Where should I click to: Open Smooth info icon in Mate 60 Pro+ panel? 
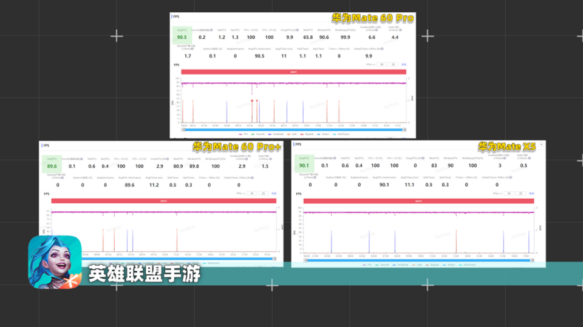81,159
